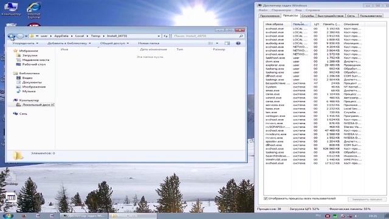The width and height of the screenshot is (389, 219).
Task: Switch to 'Быстродействие' tab in Task Manager
Action: pyautogui.click(x=331, y=16)
